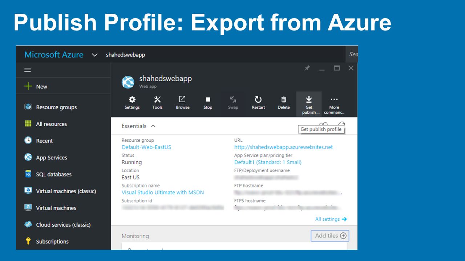
Task: Select Subscriptions in the sidebar
Action: click(52, 241)
